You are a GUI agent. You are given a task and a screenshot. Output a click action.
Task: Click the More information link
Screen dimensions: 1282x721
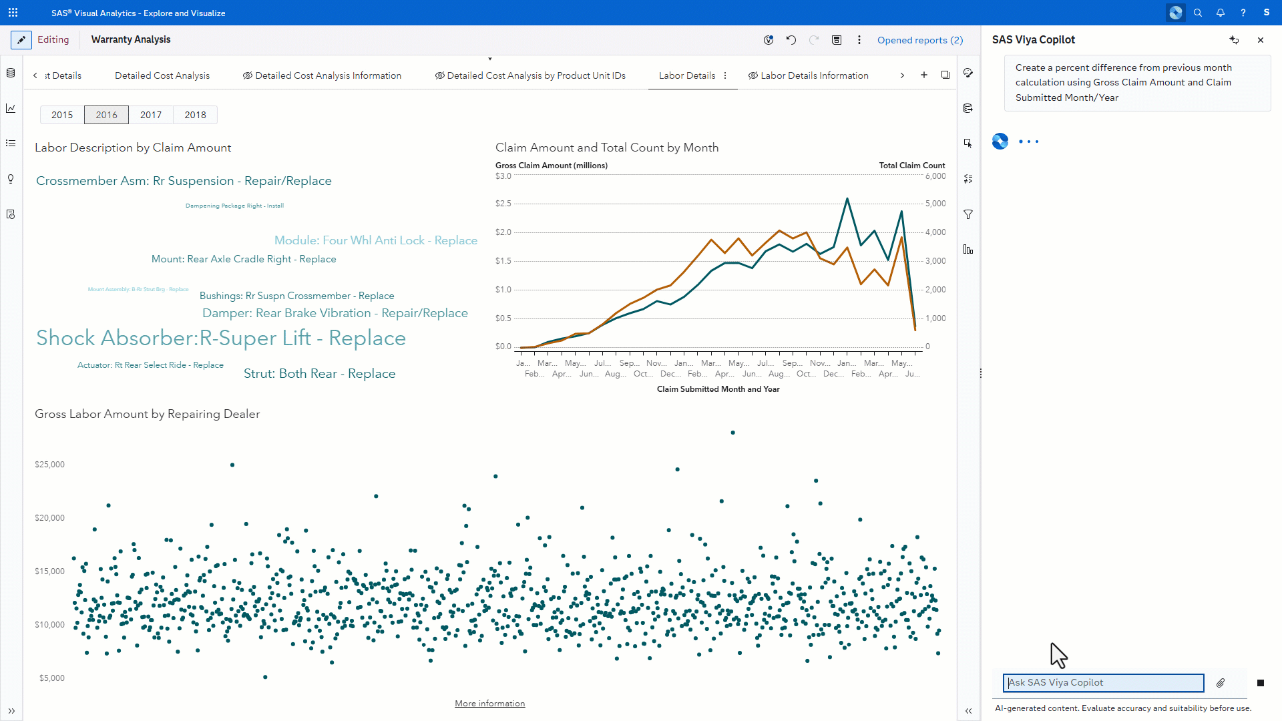coord(489,704)
